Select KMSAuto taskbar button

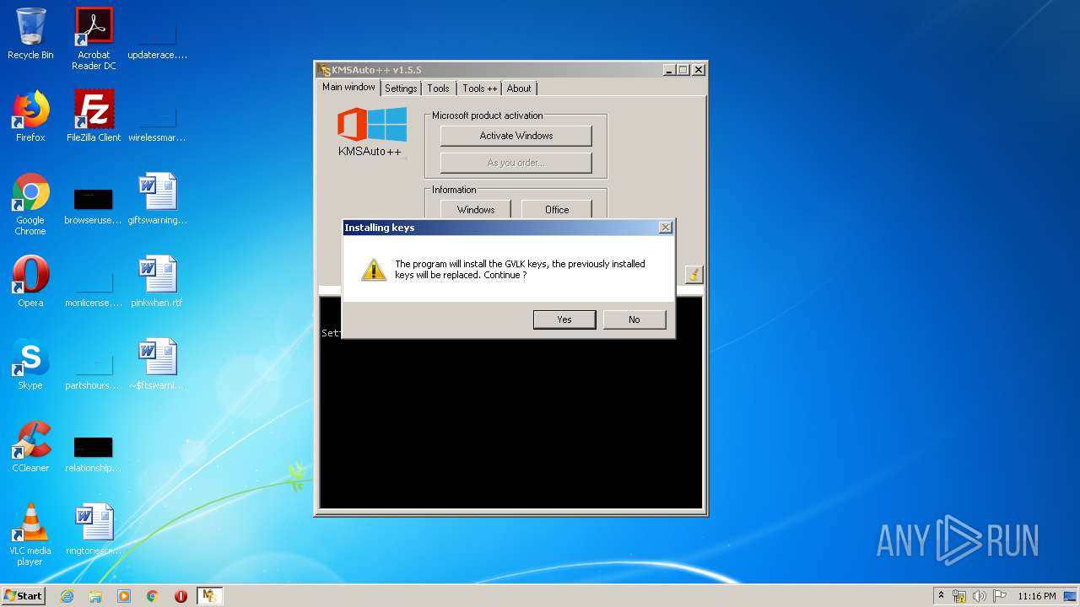pyautogui.click(x=209, y=596)
